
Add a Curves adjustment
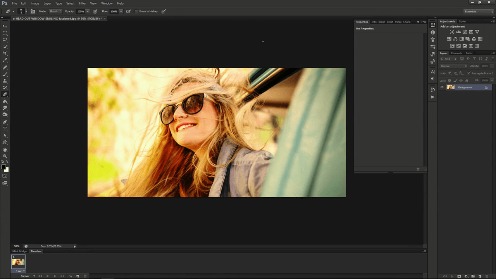tap(465, 32)
